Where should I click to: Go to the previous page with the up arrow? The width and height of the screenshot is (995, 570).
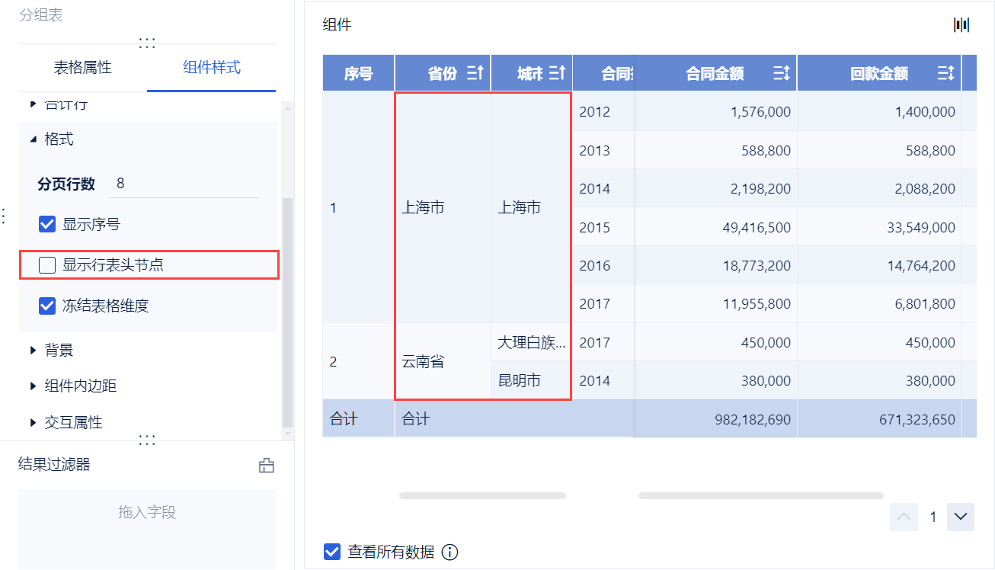point(904,517)
